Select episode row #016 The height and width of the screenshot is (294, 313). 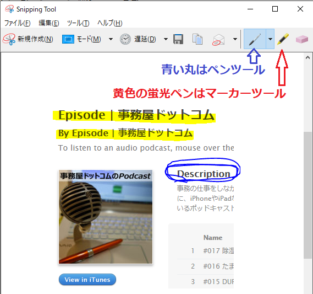pyautogui.click(x=205, y=266)
